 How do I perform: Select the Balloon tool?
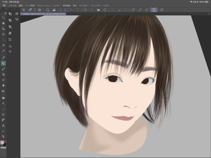point(3,131)
